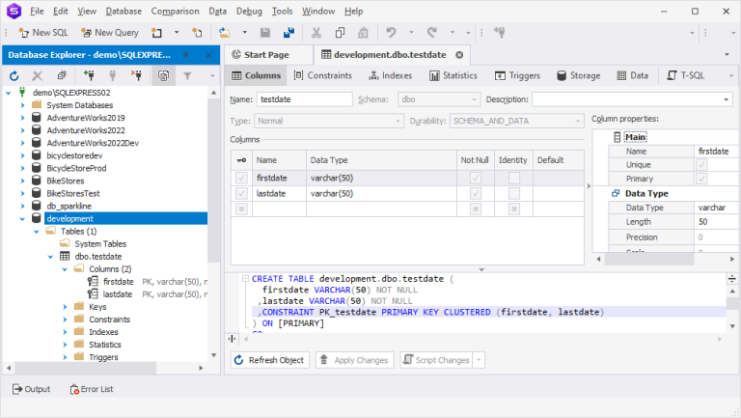The height and width of the screenshot is (418, 741).
Task: Click the Error List panel icon
Action: 74,389
